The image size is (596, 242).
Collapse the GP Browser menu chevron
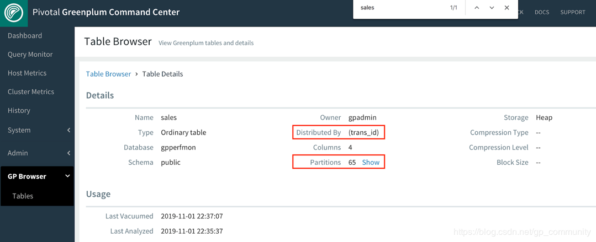pos(68,176)
